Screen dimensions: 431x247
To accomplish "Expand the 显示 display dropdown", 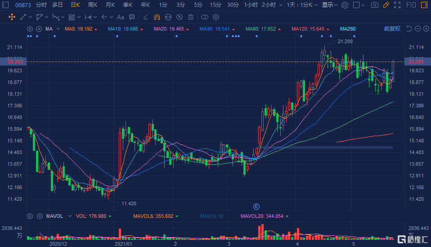I will coord(330,5).
